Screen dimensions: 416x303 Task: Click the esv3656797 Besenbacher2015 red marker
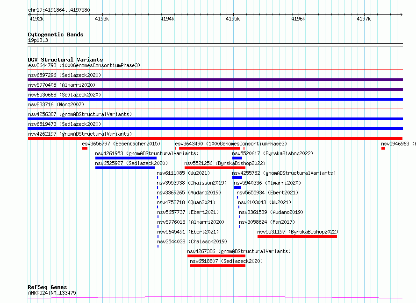pos(85,148)
